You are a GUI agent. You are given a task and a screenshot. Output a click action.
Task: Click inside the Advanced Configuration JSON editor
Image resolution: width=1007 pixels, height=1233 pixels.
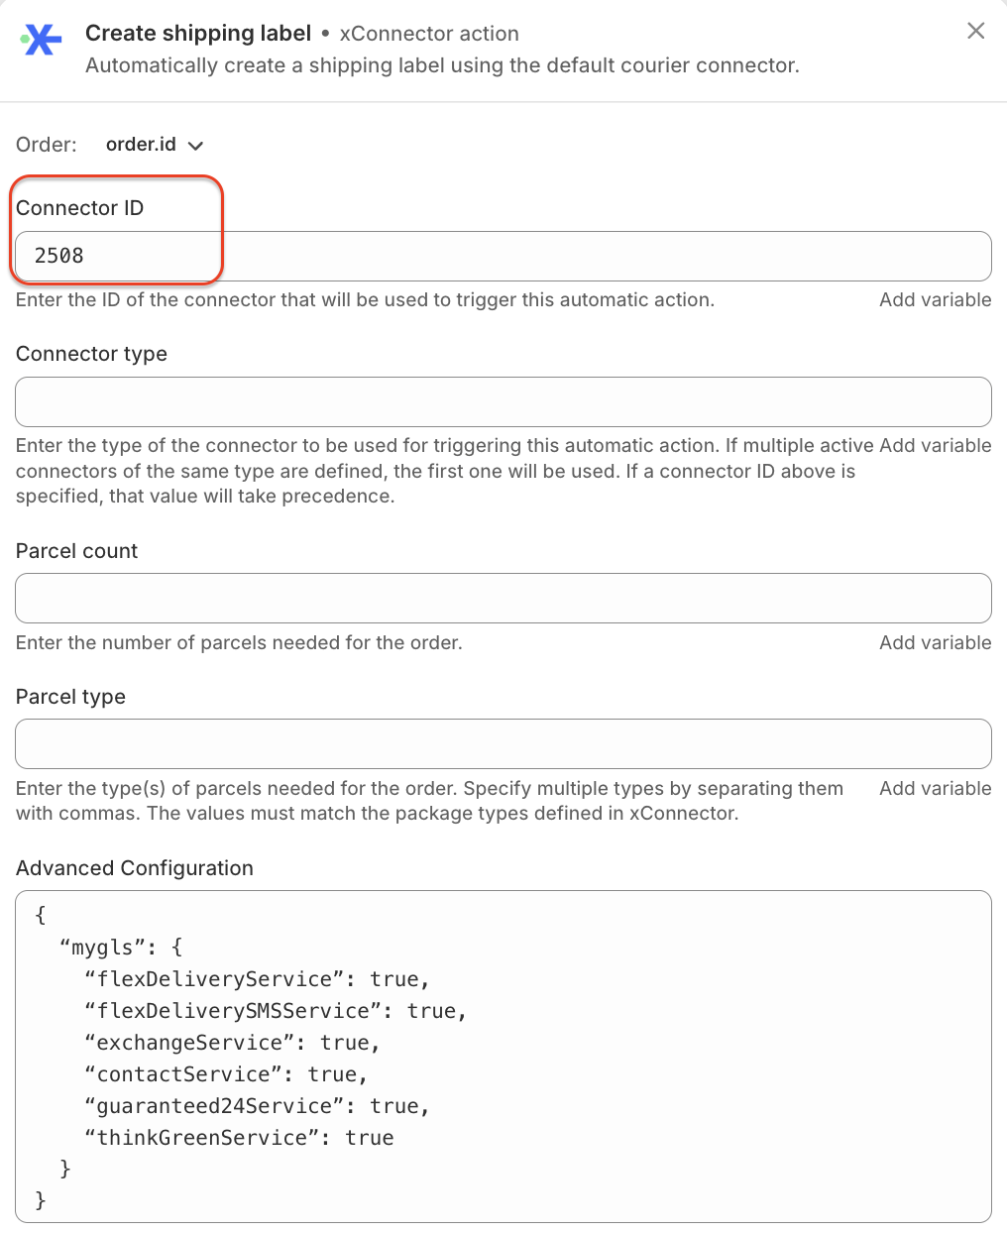click(503, 1057)
